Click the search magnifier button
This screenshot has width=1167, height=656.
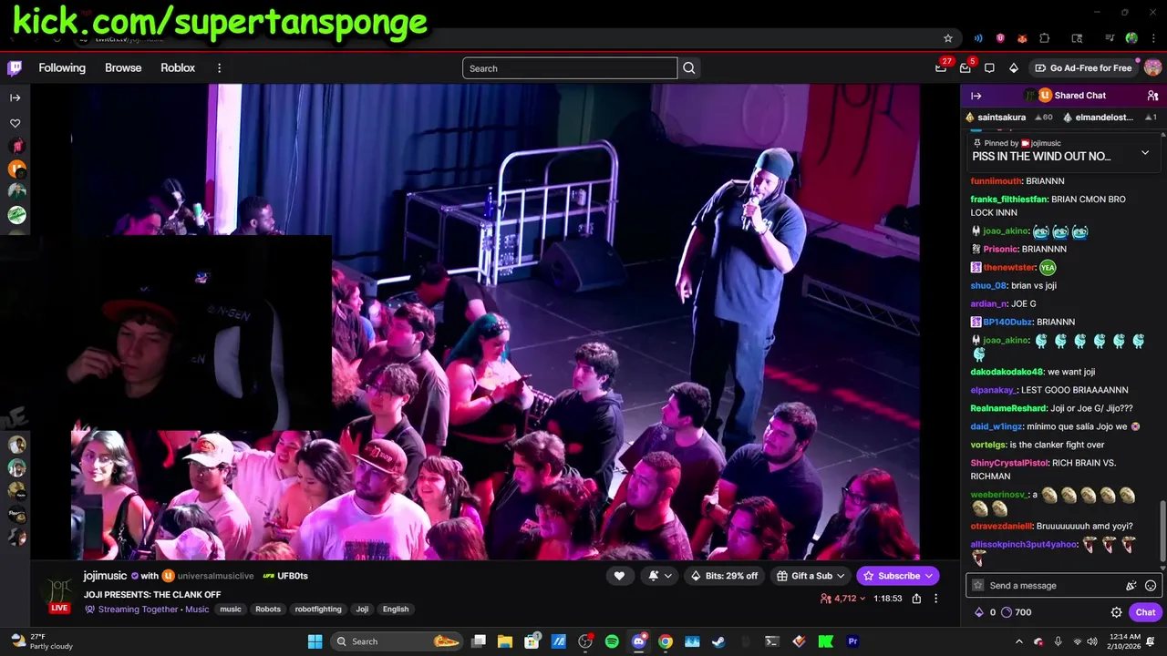click(x=689, y=68)
